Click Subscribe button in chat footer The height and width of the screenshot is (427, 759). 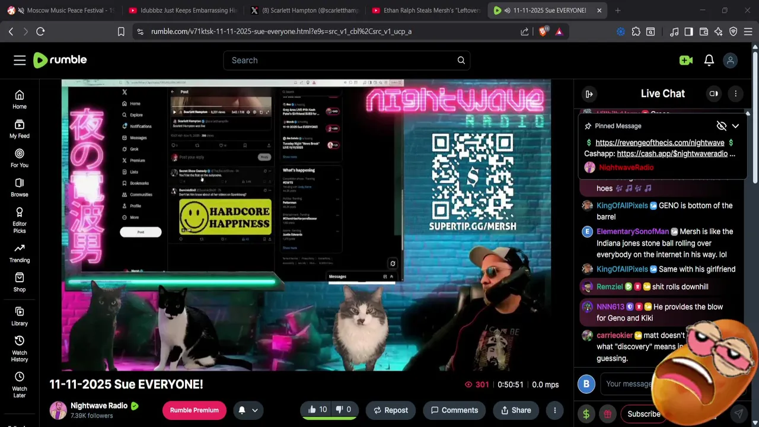pos(643,414)
